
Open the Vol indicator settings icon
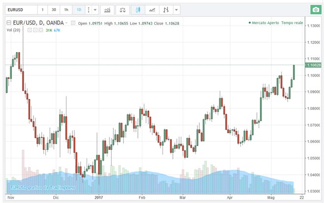point(35,30)
